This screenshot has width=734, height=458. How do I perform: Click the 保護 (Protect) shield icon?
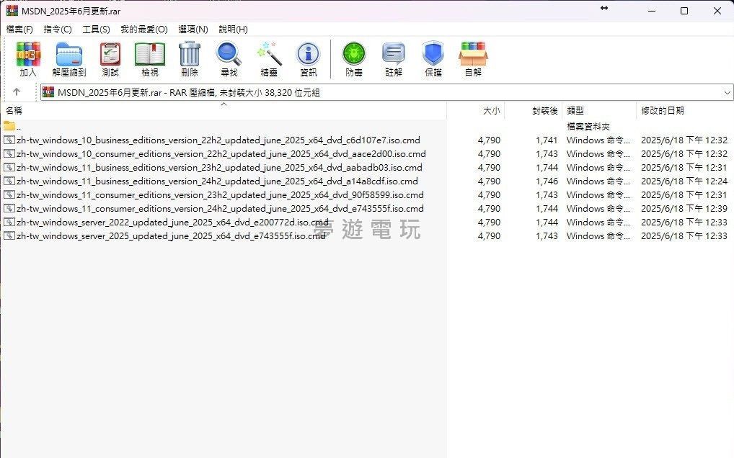[x=433, y=59]
